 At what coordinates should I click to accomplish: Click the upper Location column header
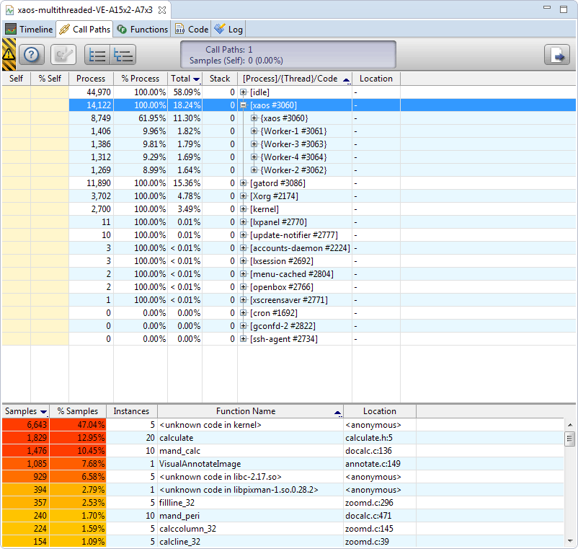click(376, 79)
